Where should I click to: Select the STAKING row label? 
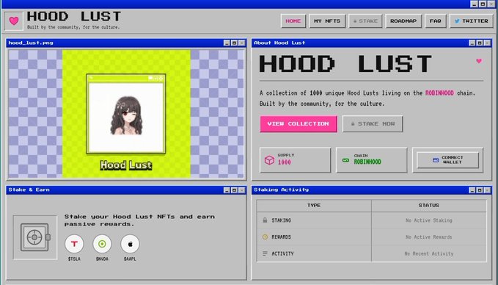281,220
